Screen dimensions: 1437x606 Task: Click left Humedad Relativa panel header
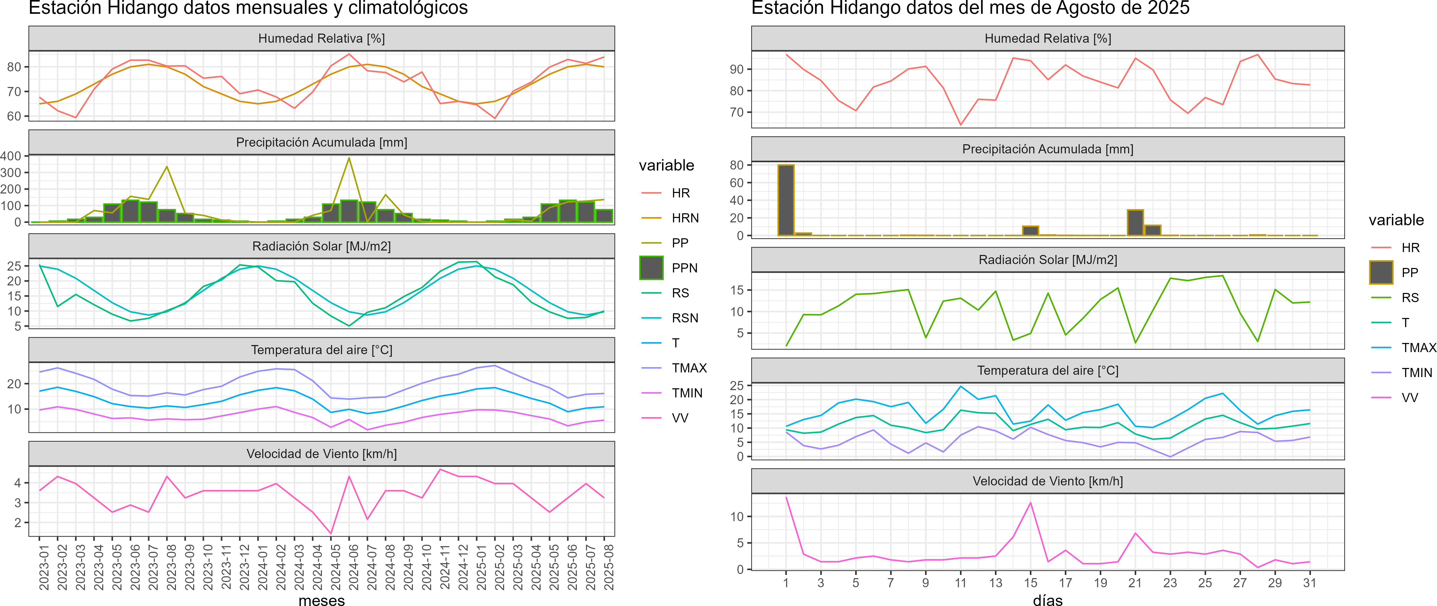(x=321, y=39)
